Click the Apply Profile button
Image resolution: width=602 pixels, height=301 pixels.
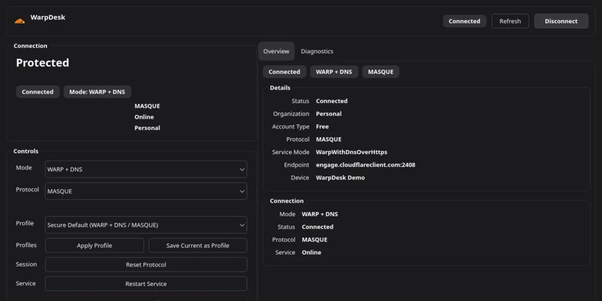coord(95,245)
